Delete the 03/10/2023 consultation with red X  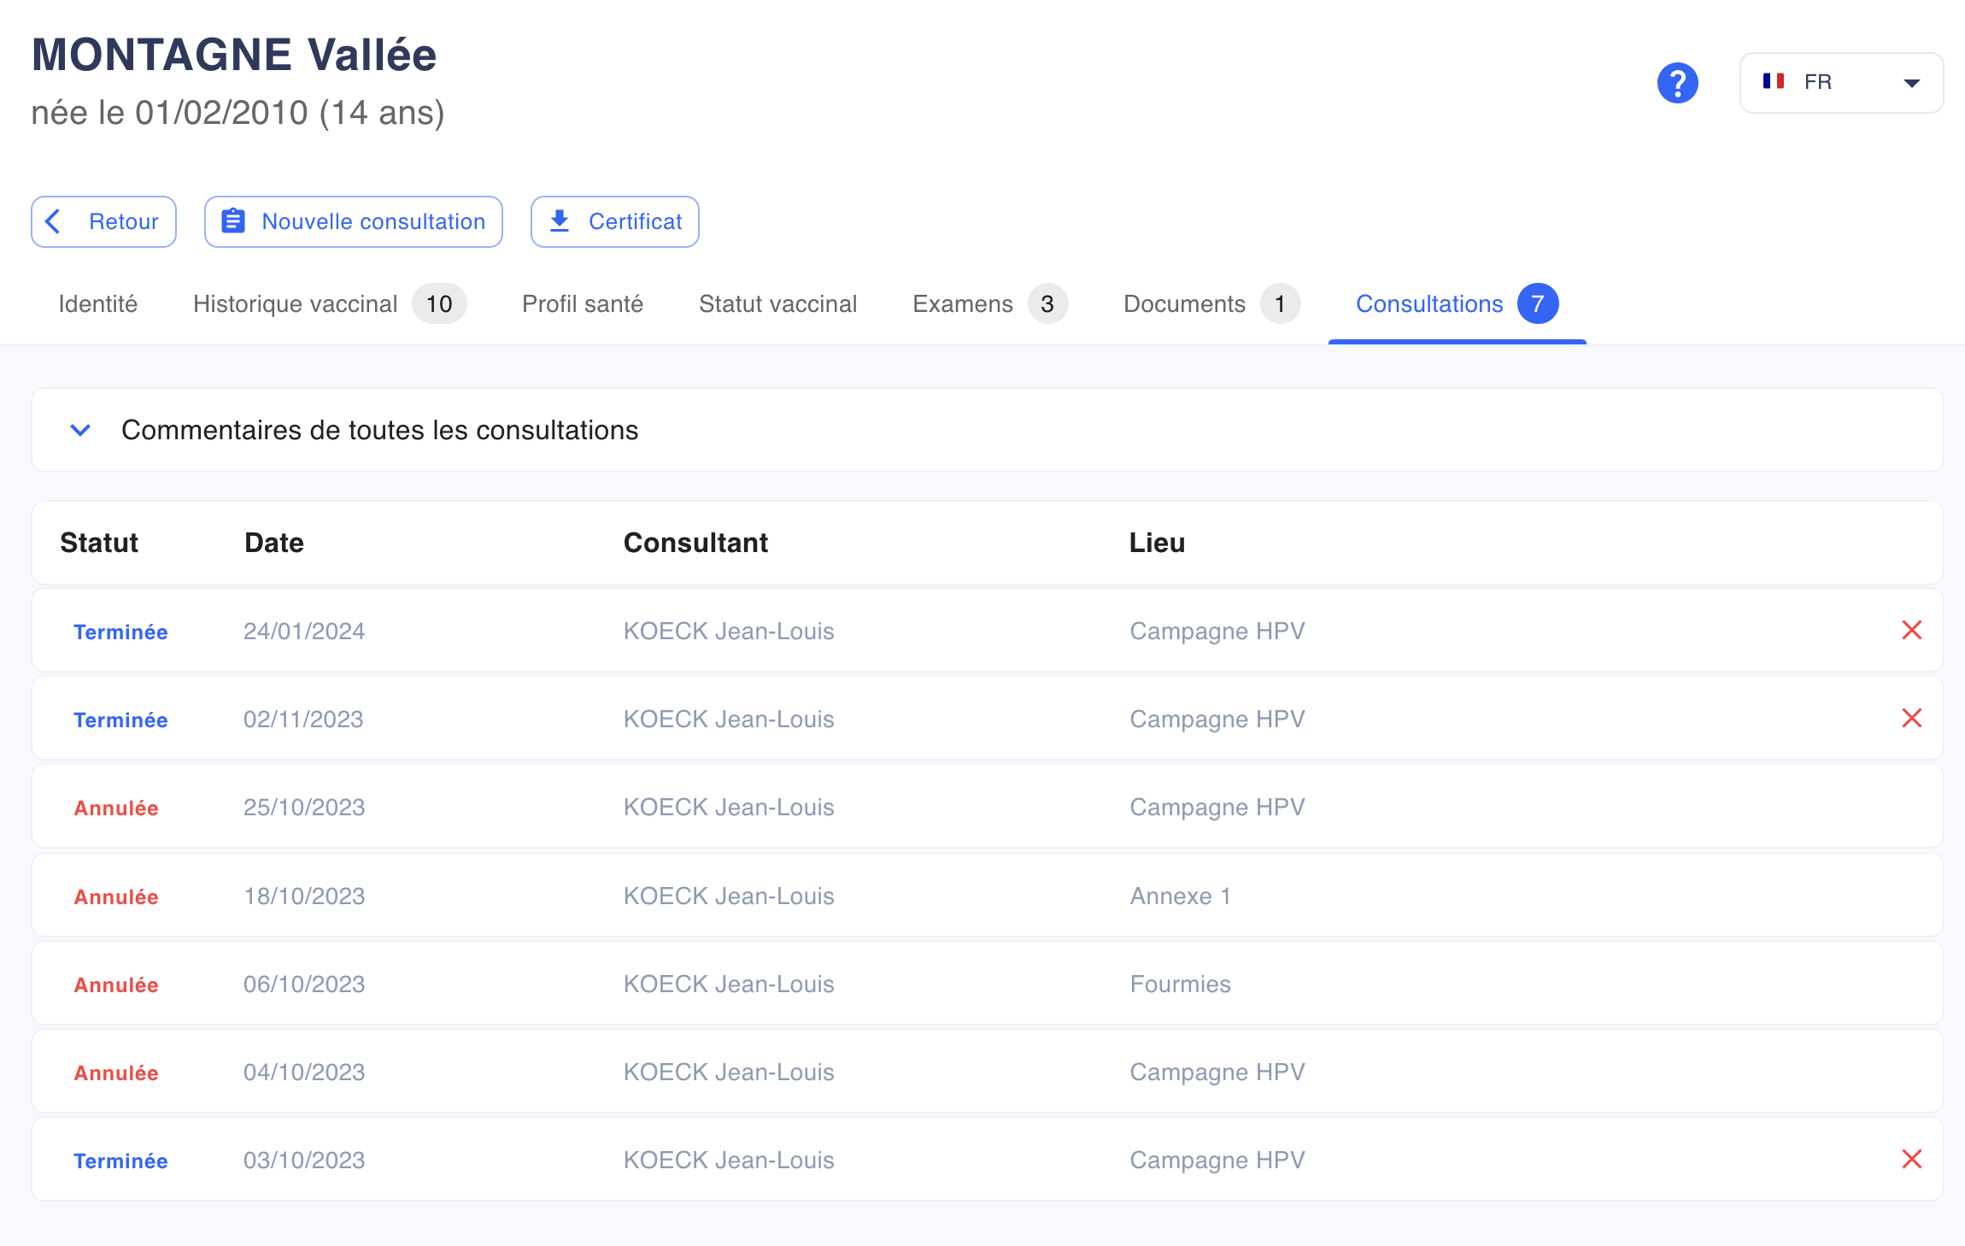(x=1912, y=1159)
